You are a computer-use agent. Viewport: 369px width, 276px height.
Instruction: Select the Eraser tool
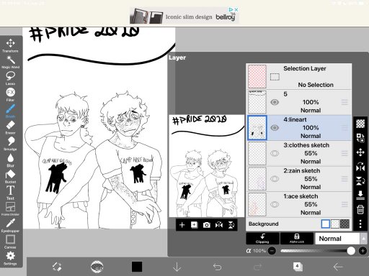[x=10, y=127]
